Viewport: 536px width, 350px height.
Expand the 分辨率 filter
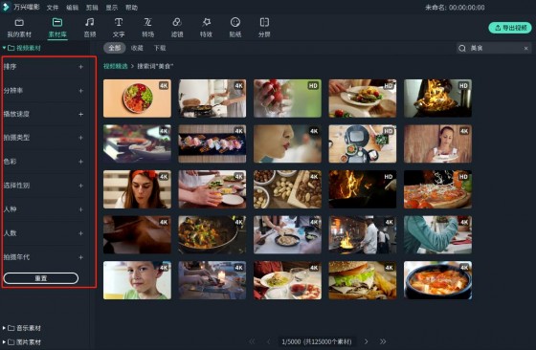80,91
